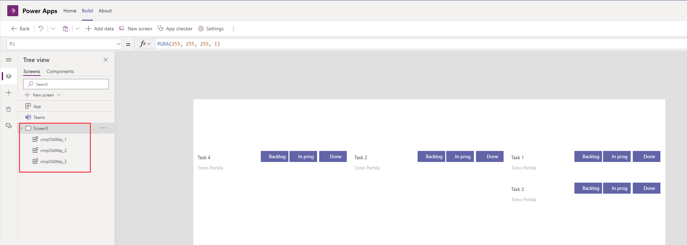
Task: Open the Fill property dropdown
Action: coord(118,44)
